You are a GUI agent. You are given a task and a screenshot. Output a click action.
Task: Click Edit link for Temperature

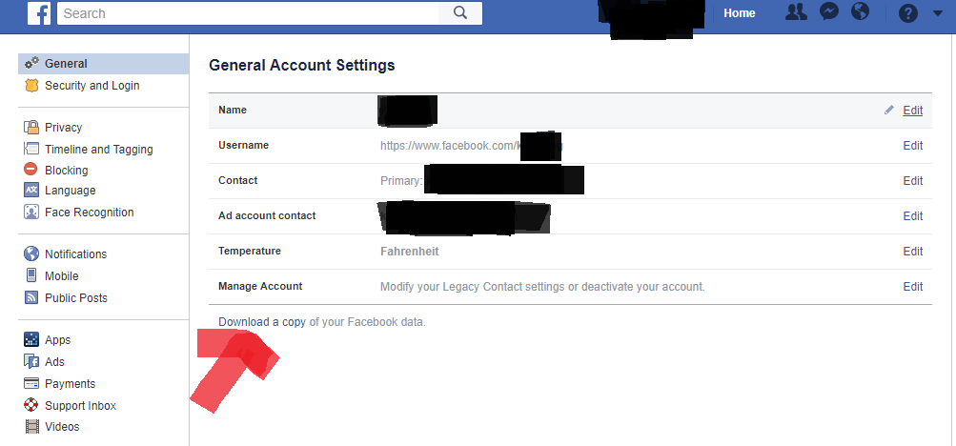tap(913, 252)
